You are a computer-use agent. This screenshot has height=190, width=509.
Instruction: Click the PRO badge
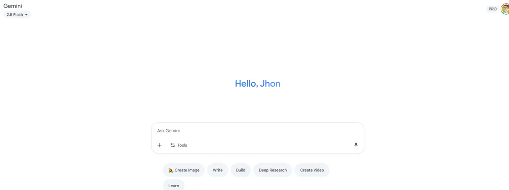coord(493,9)
